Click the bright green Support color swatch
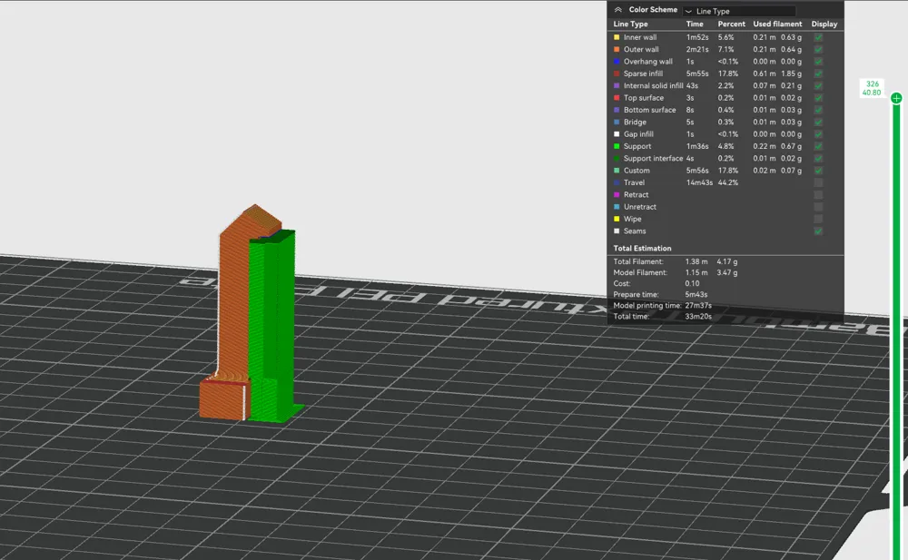This screenshot has width=908, height=560. click(x=617, y=146)
